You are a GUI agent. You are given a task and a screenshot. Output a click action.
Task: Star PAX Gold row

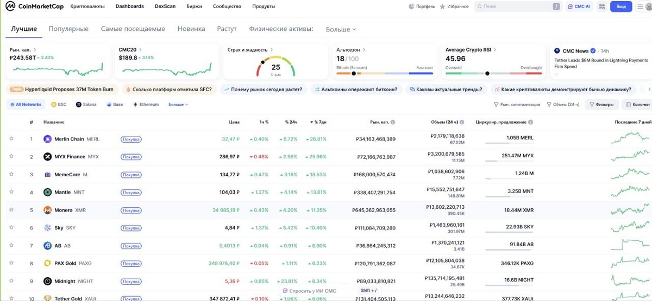click(x=11, y=264)
